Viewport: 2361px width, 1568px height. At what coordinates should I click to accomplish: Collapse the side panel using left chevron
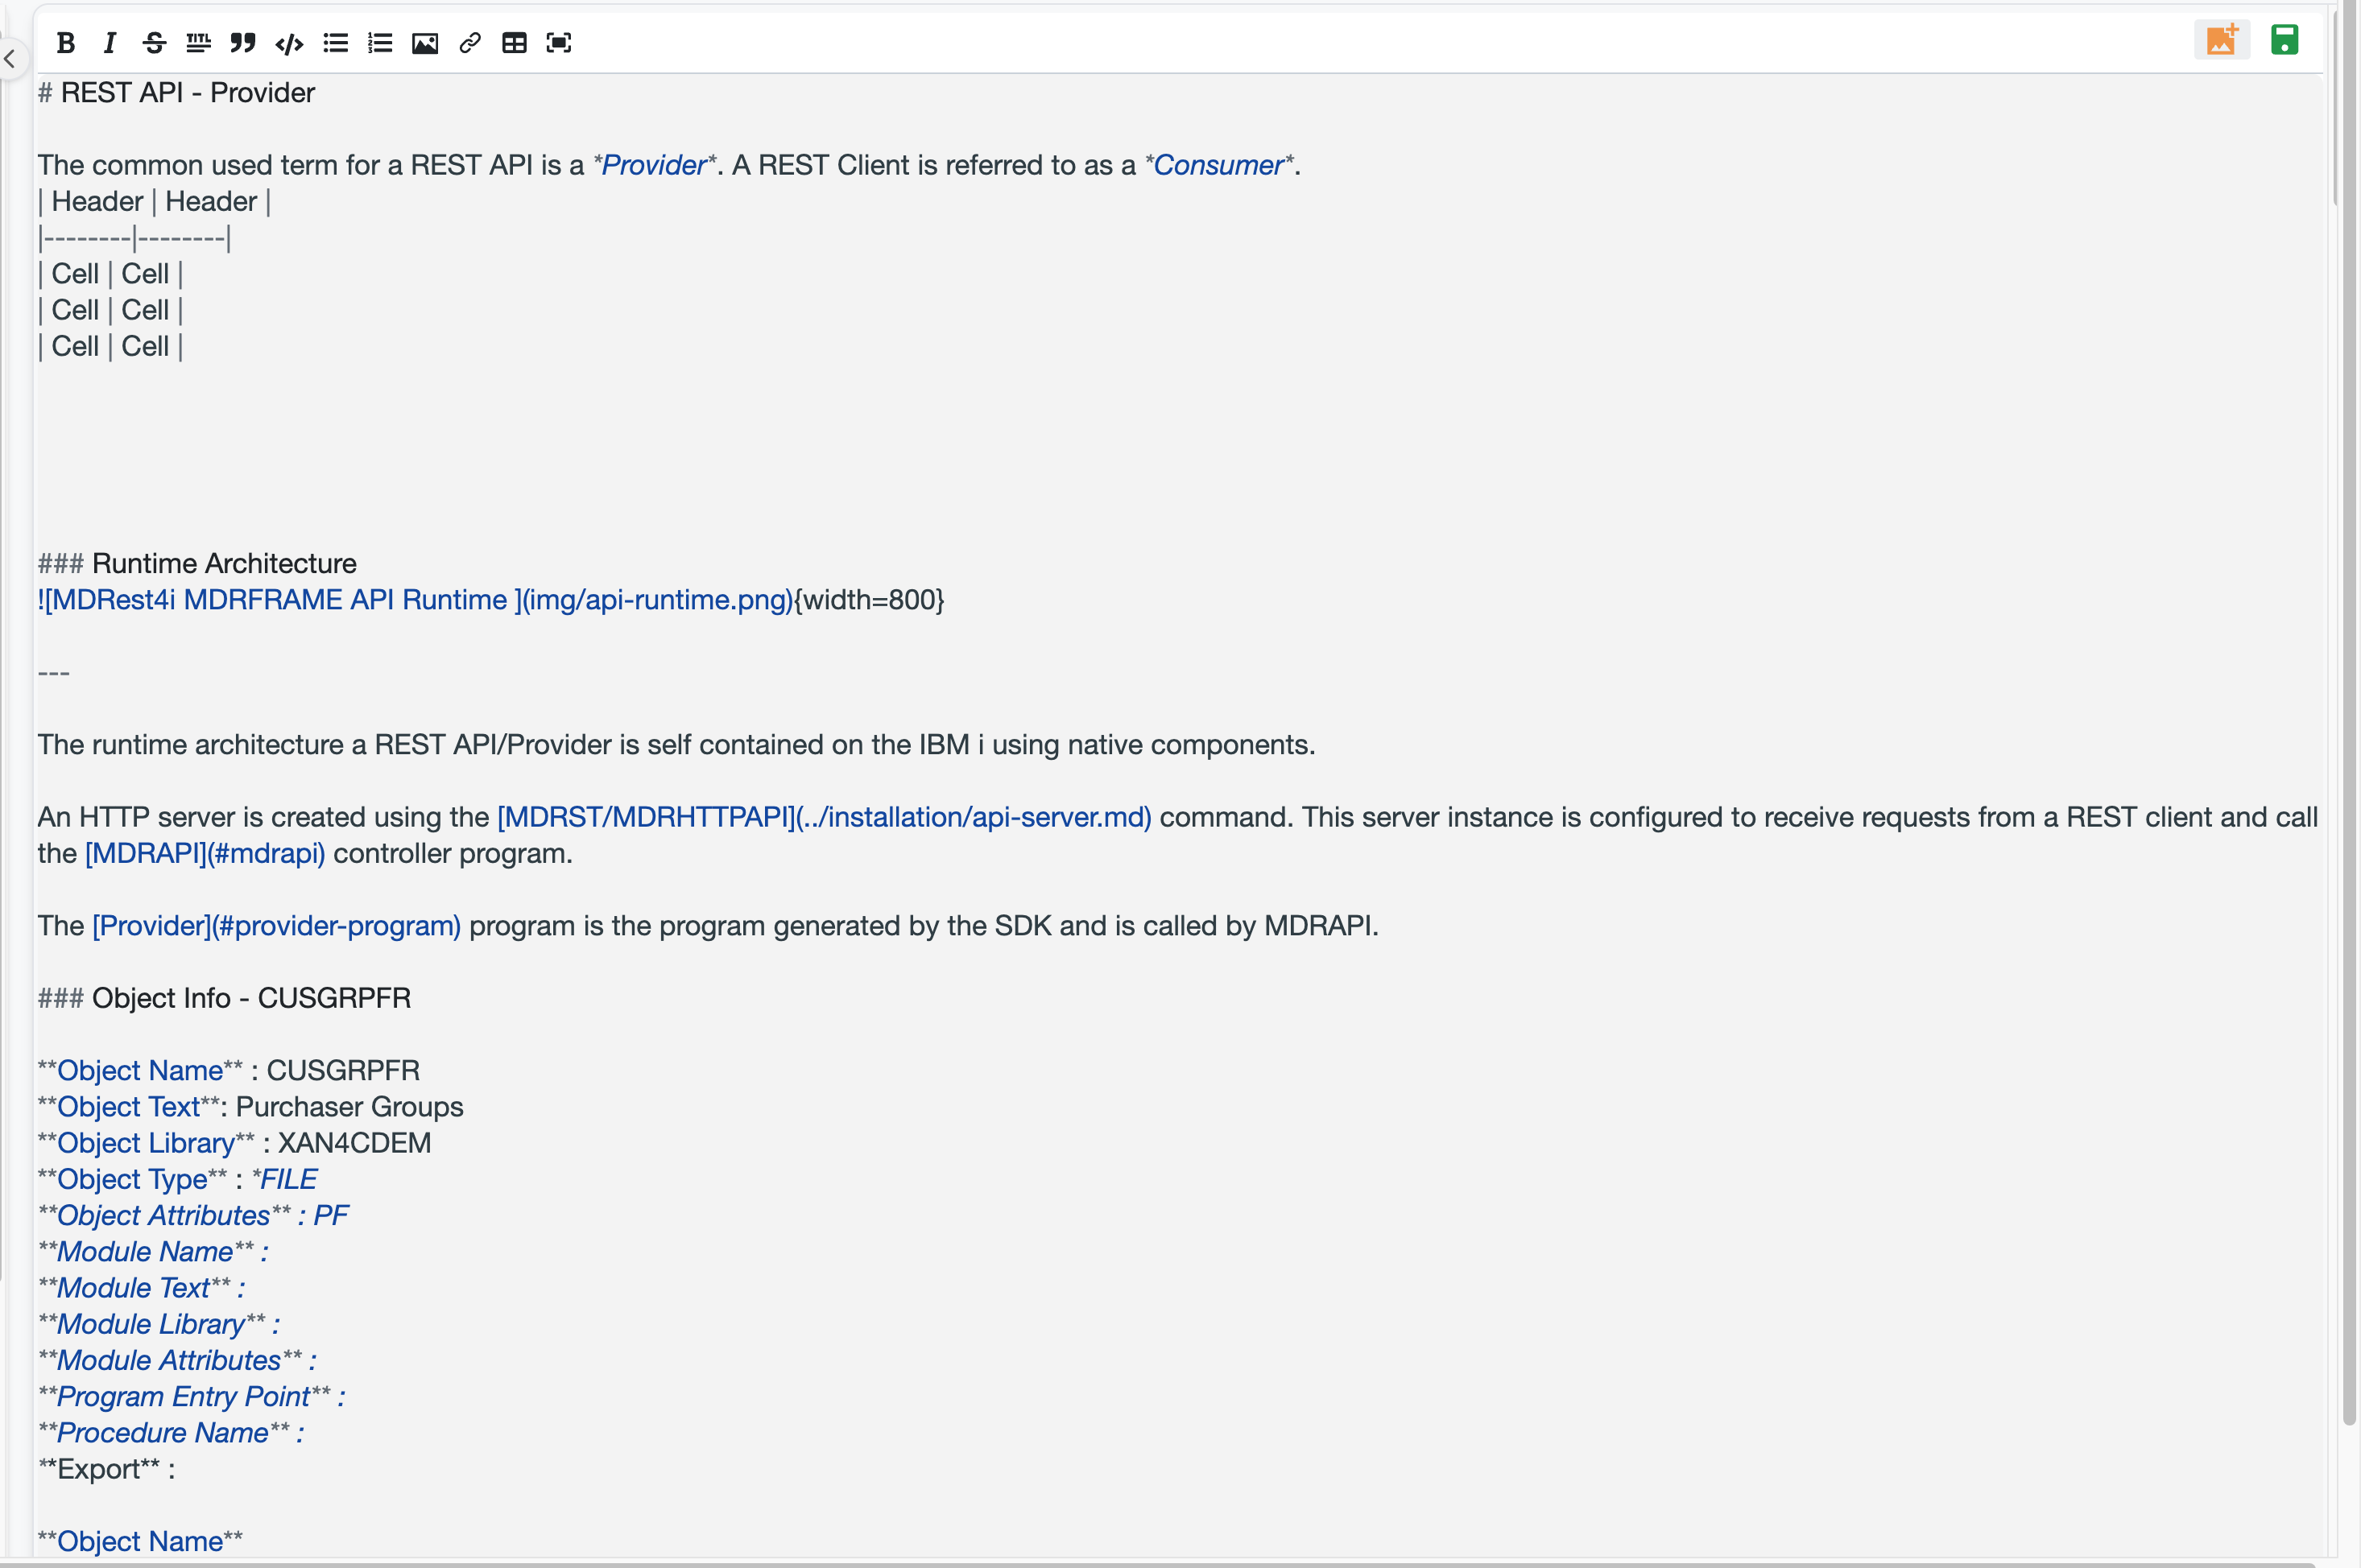click(10, 58)
